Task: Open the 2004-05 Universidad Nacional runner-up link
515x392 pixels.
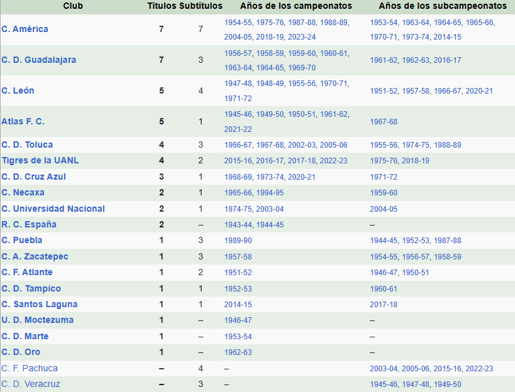Action: tap(384, 209)
